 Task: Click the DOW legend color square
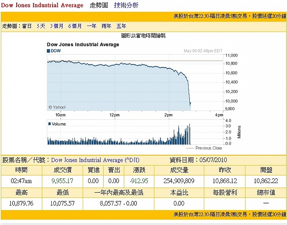tap(48, 51)
